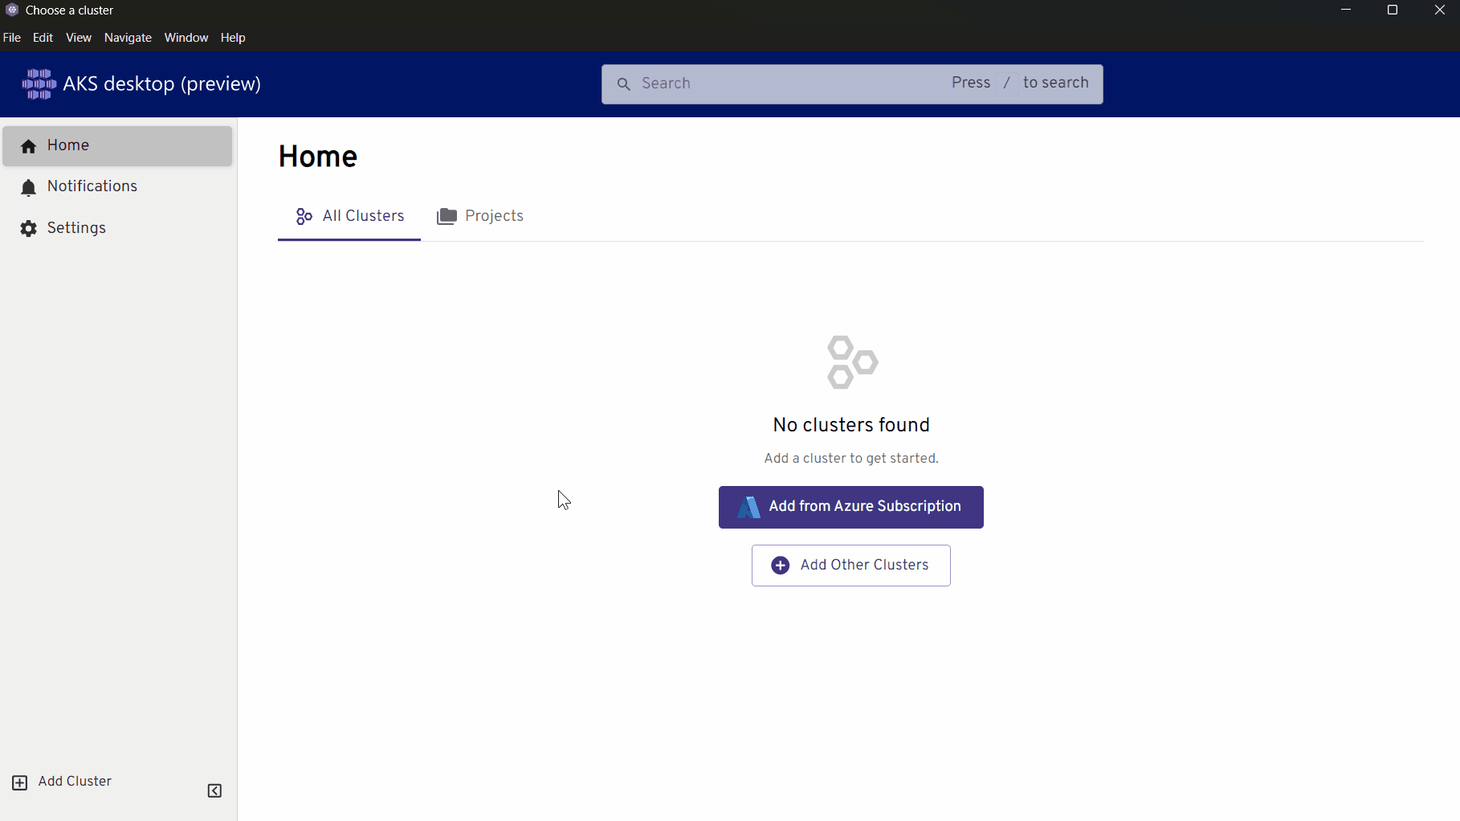Image resolution: width=1460 pixels, height=821 pixels.
Task: Open the Navigate menu
Action: point(127,37)
